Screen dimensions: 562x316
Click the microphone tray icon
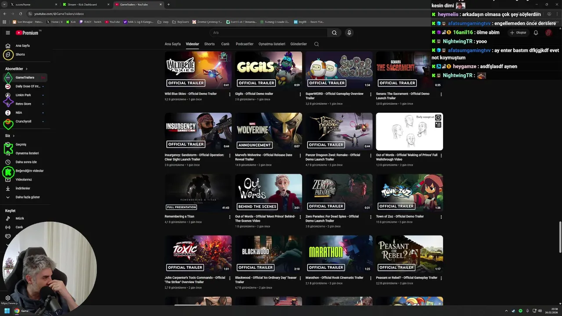[x=527, y=311]
